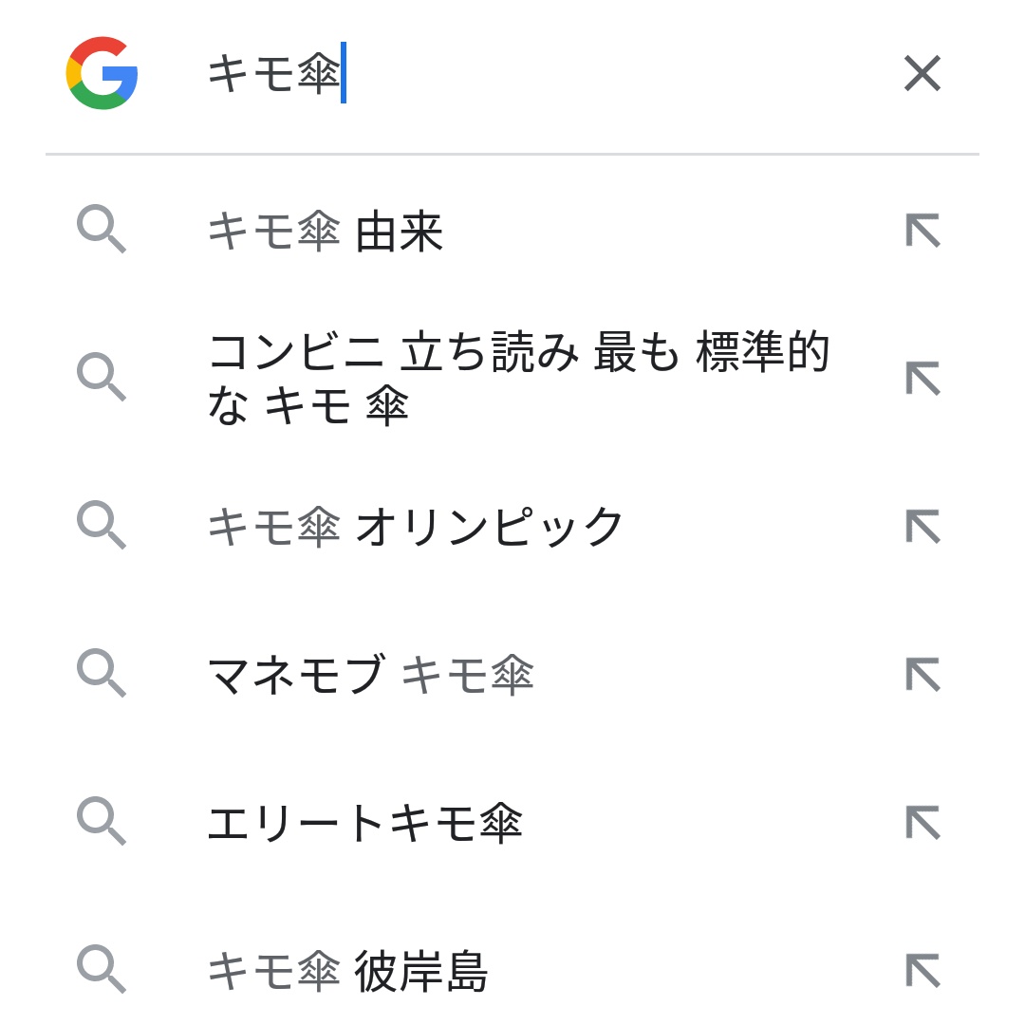Clear the search field with X
The height and width of the screenshot is (1025, 1025).
click(922, 73)
